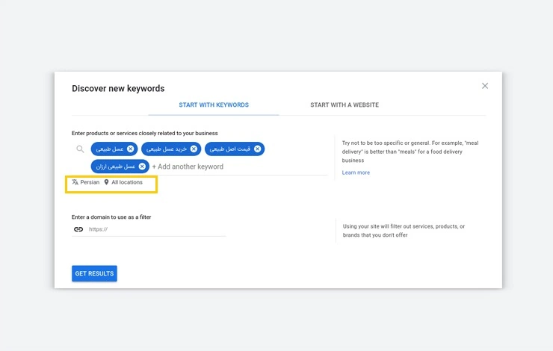
Task: Select the 'عسل طبیعی ارزان' chip text
Action: point(115,167)
